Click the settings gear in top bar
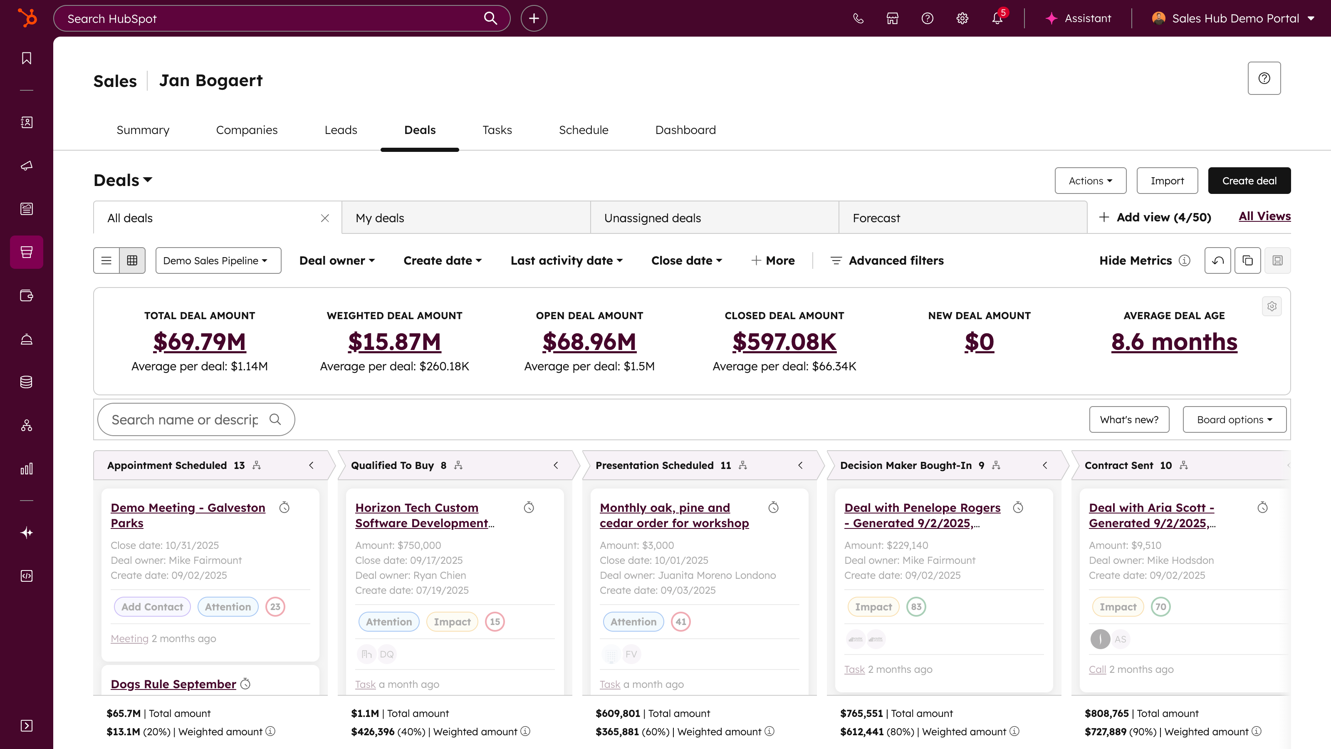1331x749 pixels. 962,19
